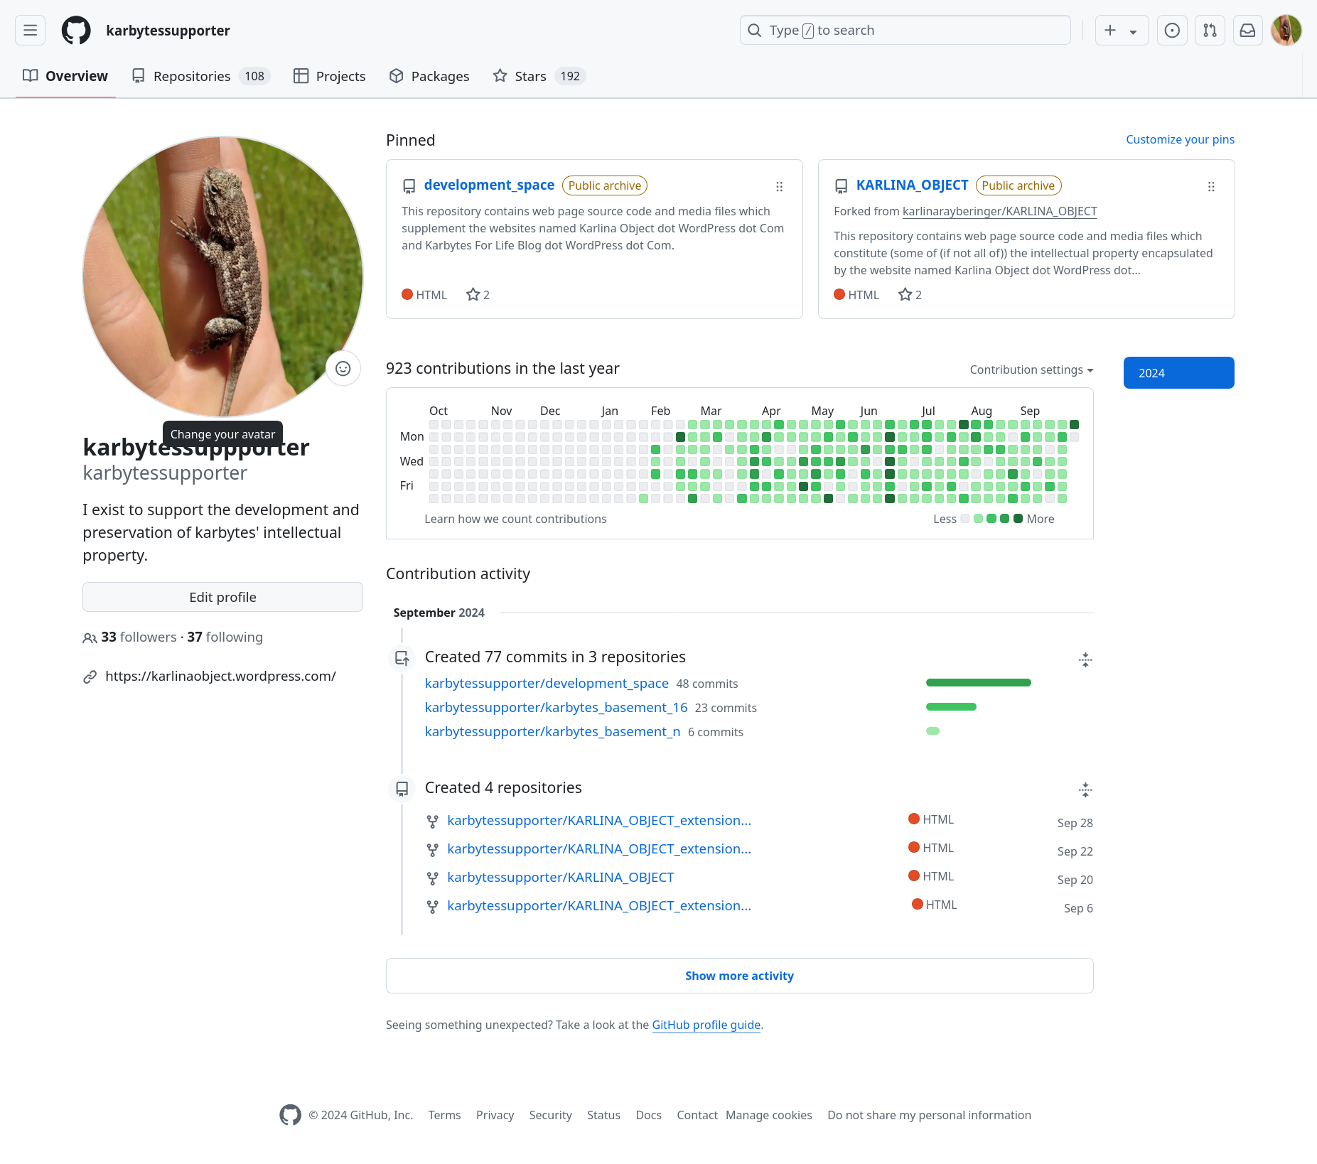The height and width of the screenshot is (1164, 1317).
Task: Click the push-commits icon beside Created 77 commits
Action: 402,659
